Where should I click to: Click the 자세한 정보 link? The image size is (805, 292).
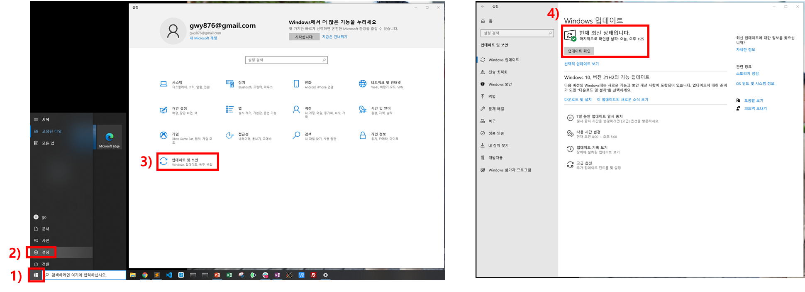(x=745, y=49)
